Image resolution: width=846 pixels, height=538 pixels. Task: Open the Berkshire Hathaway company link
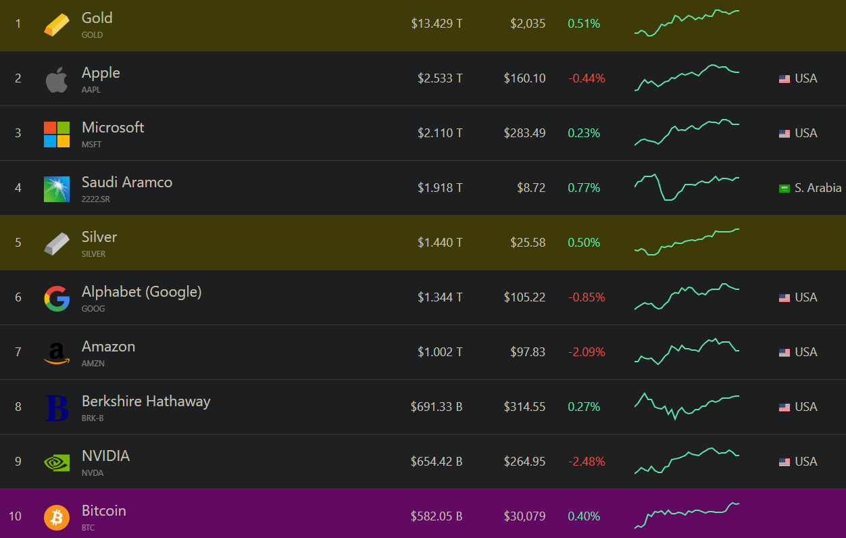(146, 401)
